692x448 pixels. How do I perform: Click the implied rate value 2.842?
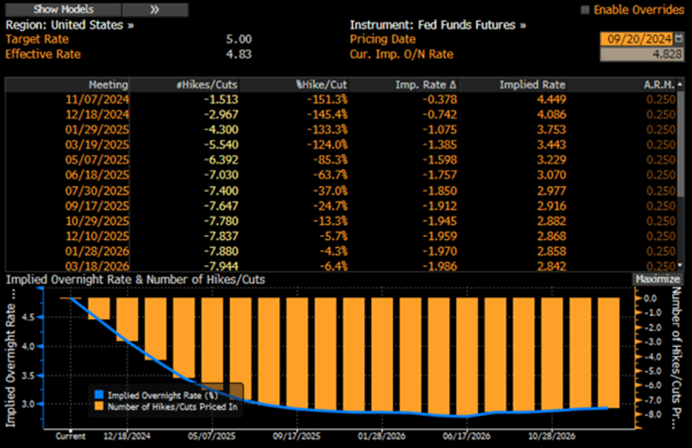(x=551, y=266)
